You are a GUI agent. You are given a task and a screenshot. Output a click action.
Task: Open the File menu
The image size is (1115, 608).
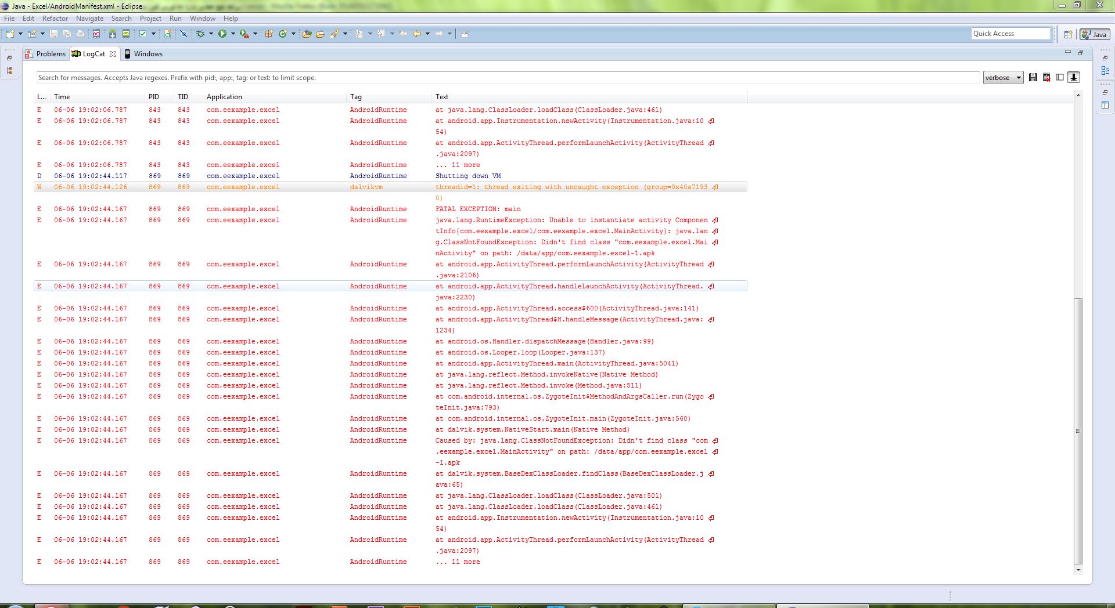coord(9,19)
